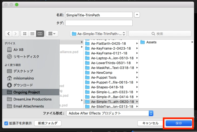Click the キャンセル button
Viewport: 197px width, 132px height.
coord(150,123)
